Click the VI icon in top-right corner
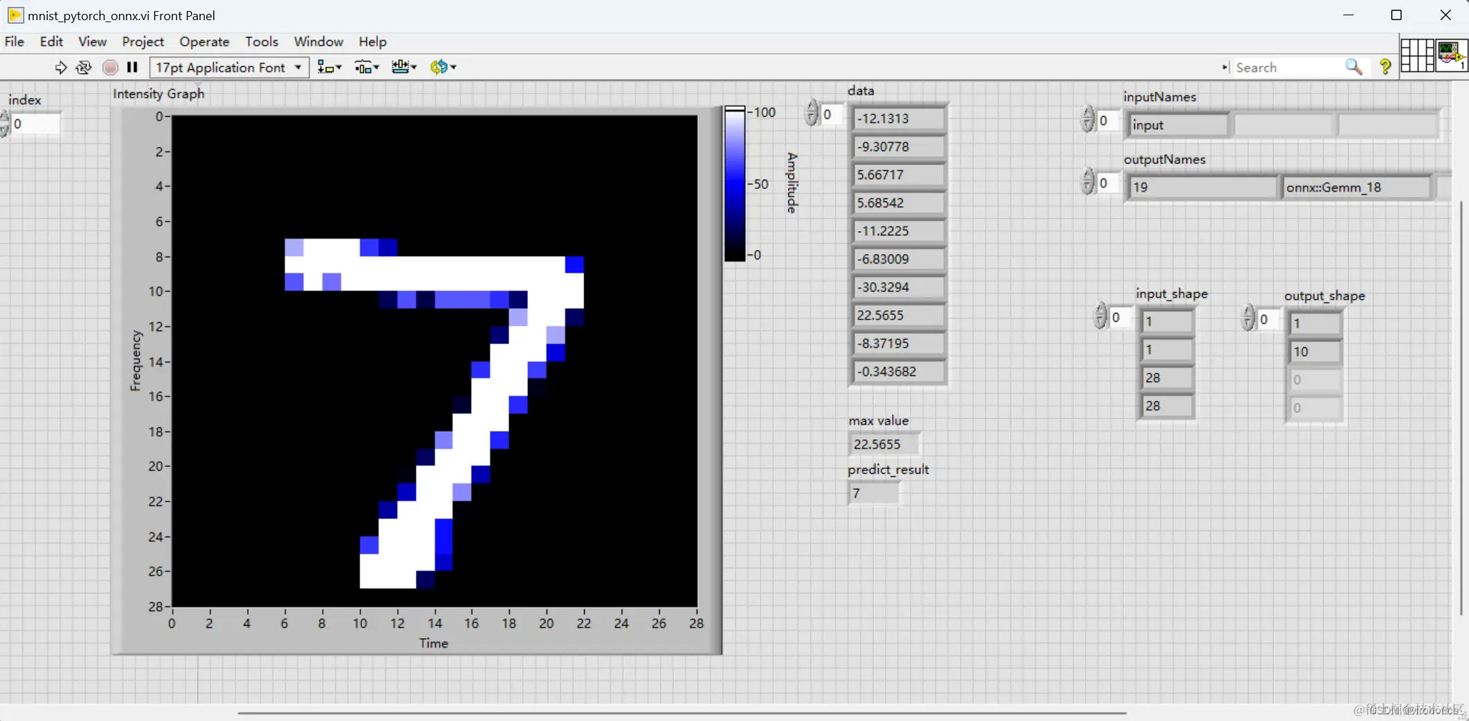The image size is (1469, 721). click(x=1451, y=55)
